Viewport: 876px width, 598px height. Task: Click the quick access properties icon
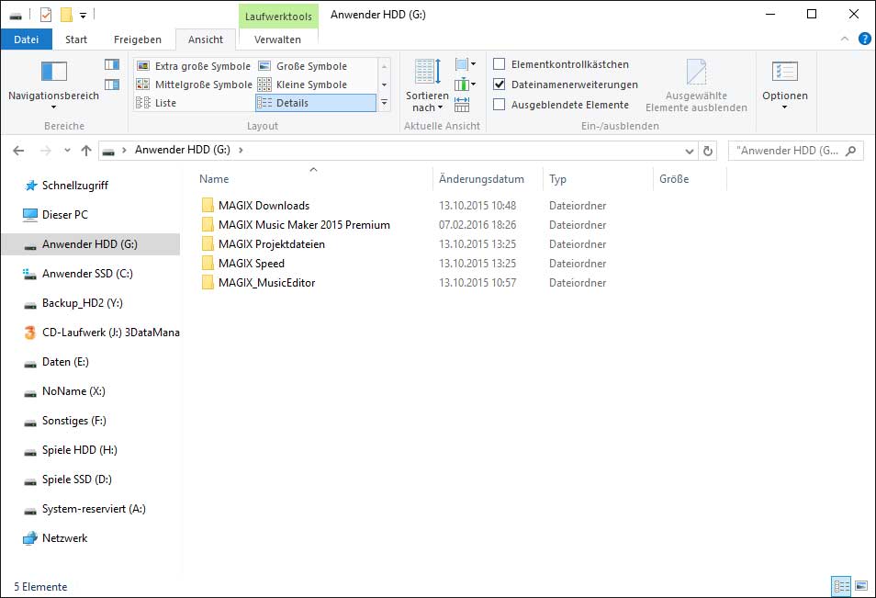pos(46,15)
